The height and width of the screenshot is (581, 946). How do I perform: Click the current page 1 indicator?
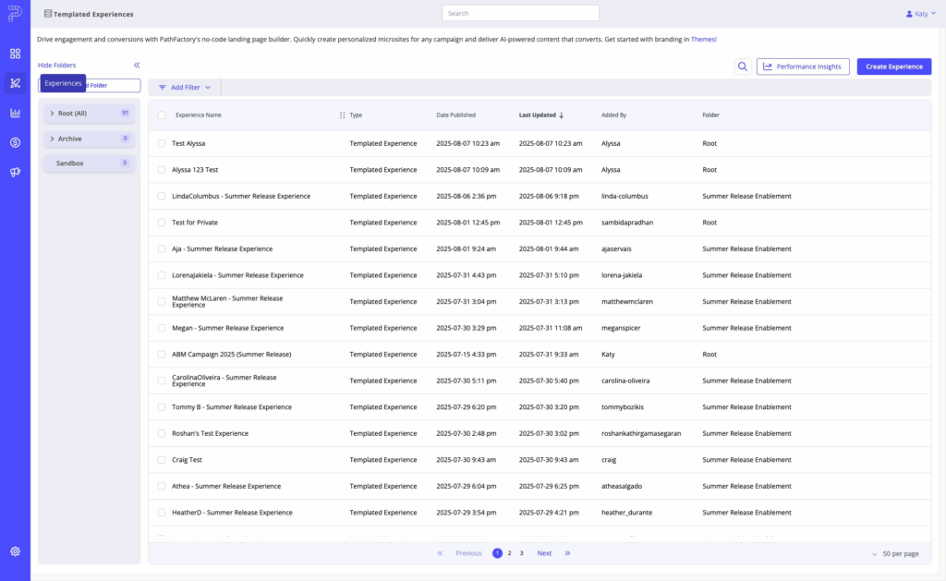coord(497,553)
